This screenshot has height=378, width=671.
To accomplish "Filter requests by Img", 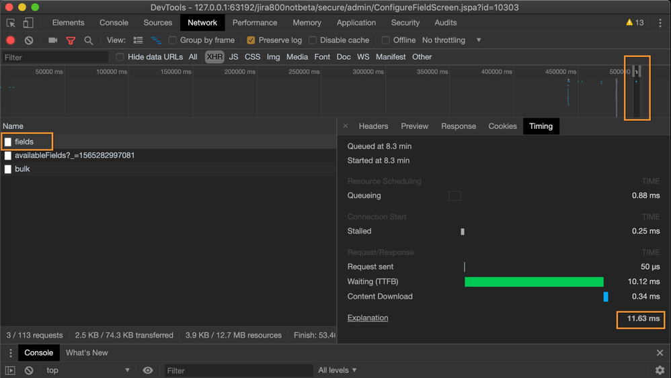I will (273, 57).
